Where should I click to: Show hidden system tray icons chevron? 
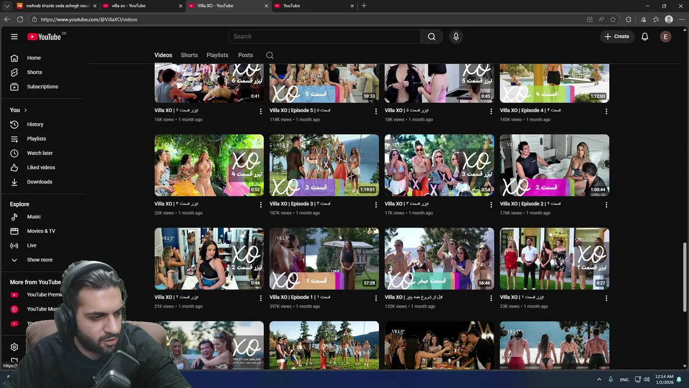pyautogui.click(x=599, y=379)
